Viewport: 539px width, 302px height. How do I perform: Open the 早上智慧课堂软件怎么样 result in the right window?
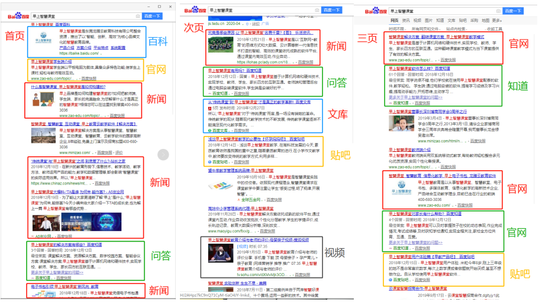[x=419, y=69]
